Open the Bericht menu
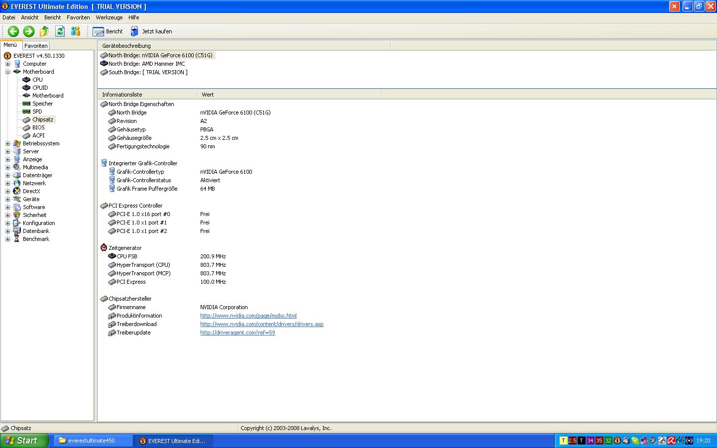This screenshot has width=717, height=448. 52,17
